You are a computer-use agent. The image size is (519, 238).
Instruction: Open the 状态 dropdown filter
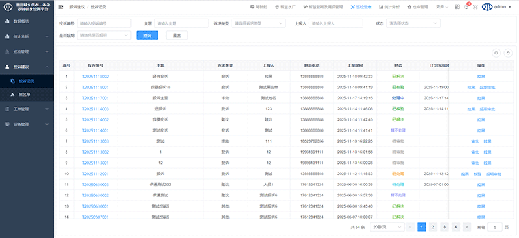click(x=413, y=23)
